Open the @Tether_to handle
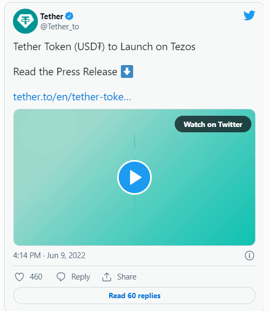Screen dimensions: 270x311 pos(60,27)
